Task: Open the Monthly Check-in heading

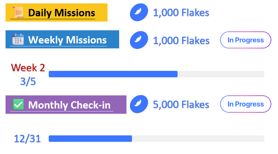Action: point(69,105)
